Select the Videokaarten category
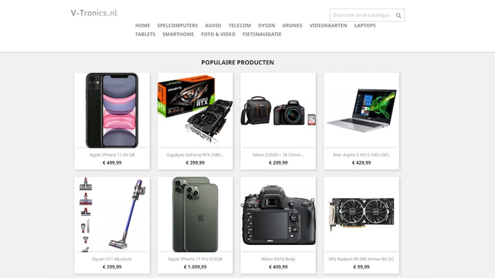Image resolution: width=495 pixels, height=278 pixels. [x=328, y=26]
